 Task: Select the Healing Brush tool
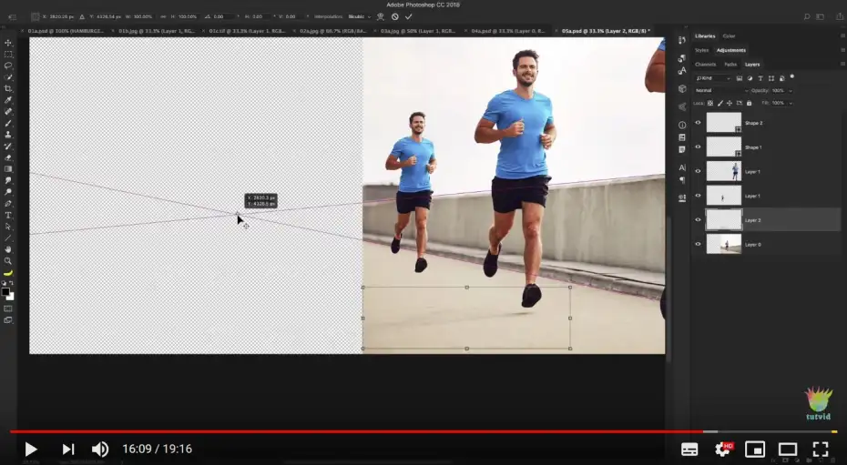click(8, 112)
